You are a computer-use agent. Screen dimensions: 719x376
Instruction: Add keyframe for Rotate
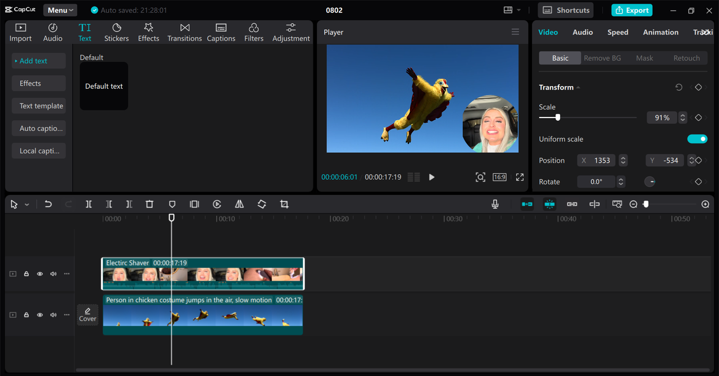point(698,182)
